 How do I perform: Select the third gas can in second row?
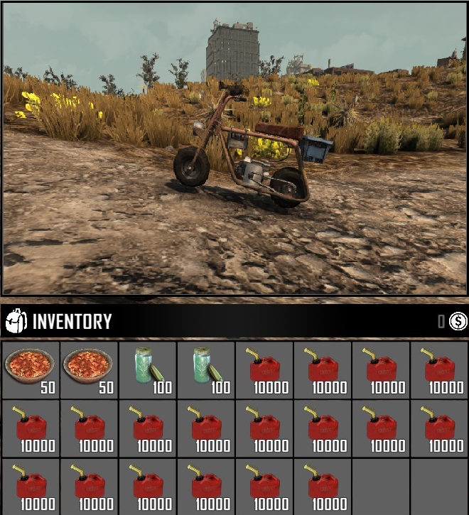(147, 428)
